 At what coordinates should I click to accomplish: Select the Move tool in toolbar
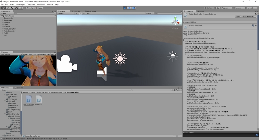(x=8, y=8)
